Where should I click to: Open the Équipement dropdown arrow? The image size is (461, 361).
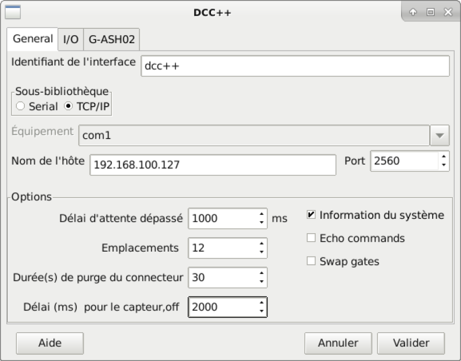click(440, 135)
